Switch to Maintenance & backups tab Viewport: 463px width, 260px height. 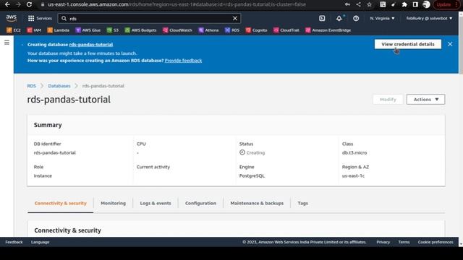[257, 203]
